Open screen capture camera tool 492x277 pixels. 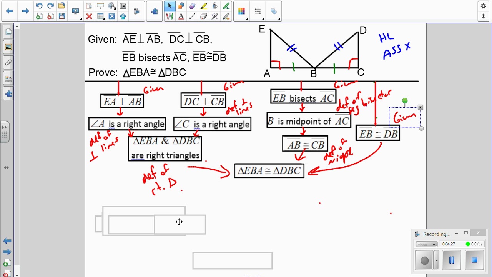coord(123,6)
